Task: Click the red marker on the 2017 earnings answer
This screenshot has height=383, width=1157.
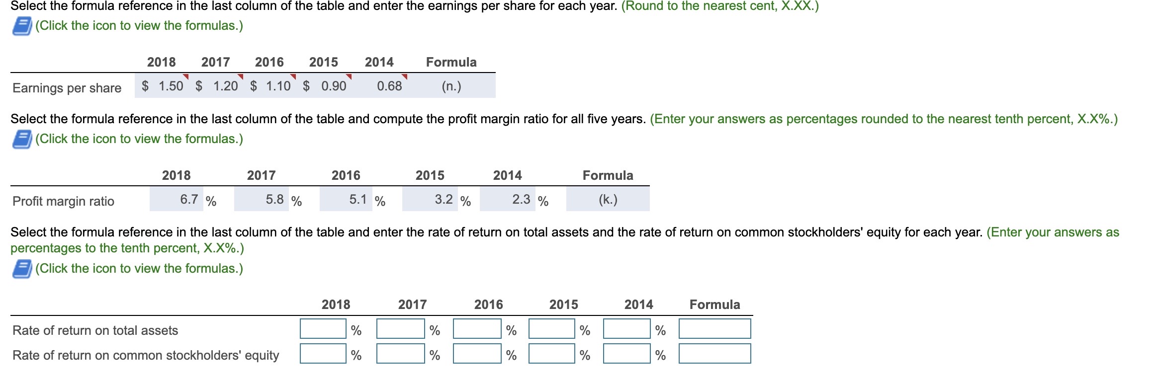Action: [x=239, y=76]
